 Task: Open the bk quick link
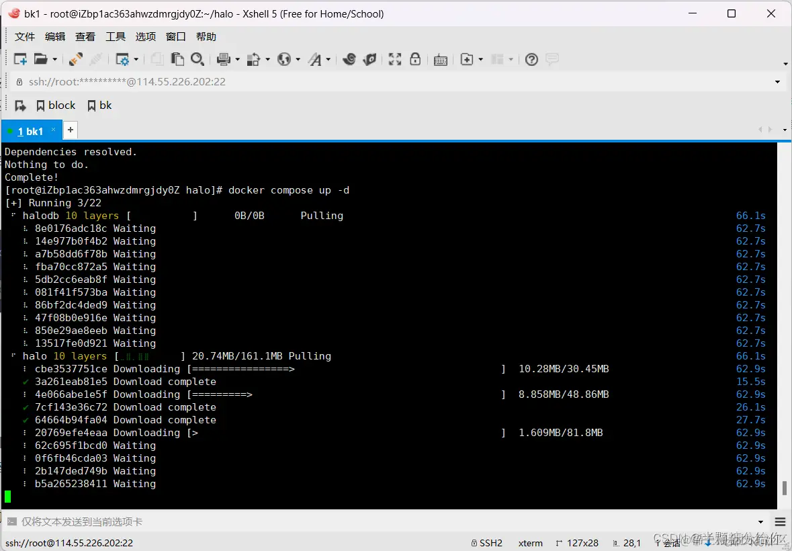(99, 105)
